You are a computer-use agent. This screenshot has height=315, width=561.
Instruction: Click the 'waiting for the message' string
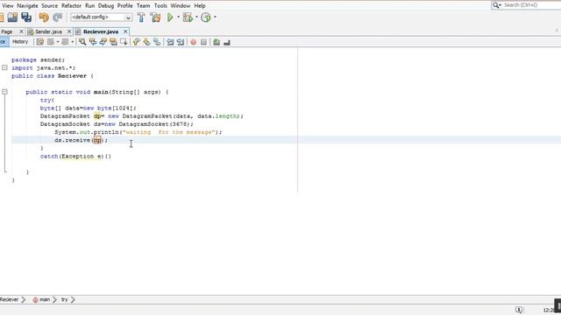tap(169, 132)
